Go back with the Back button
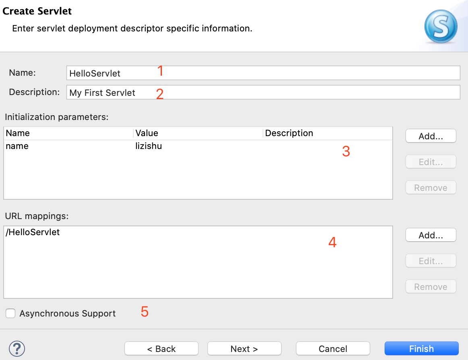Screen dimensions: 468x360 [161, 349]
